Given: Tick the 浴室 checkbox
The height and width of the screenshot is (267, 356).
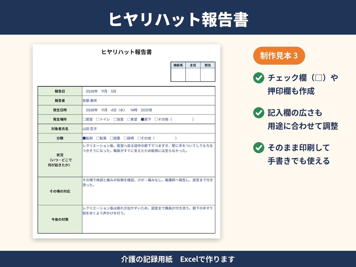Looking at the screenshot, I should [115, 119].
